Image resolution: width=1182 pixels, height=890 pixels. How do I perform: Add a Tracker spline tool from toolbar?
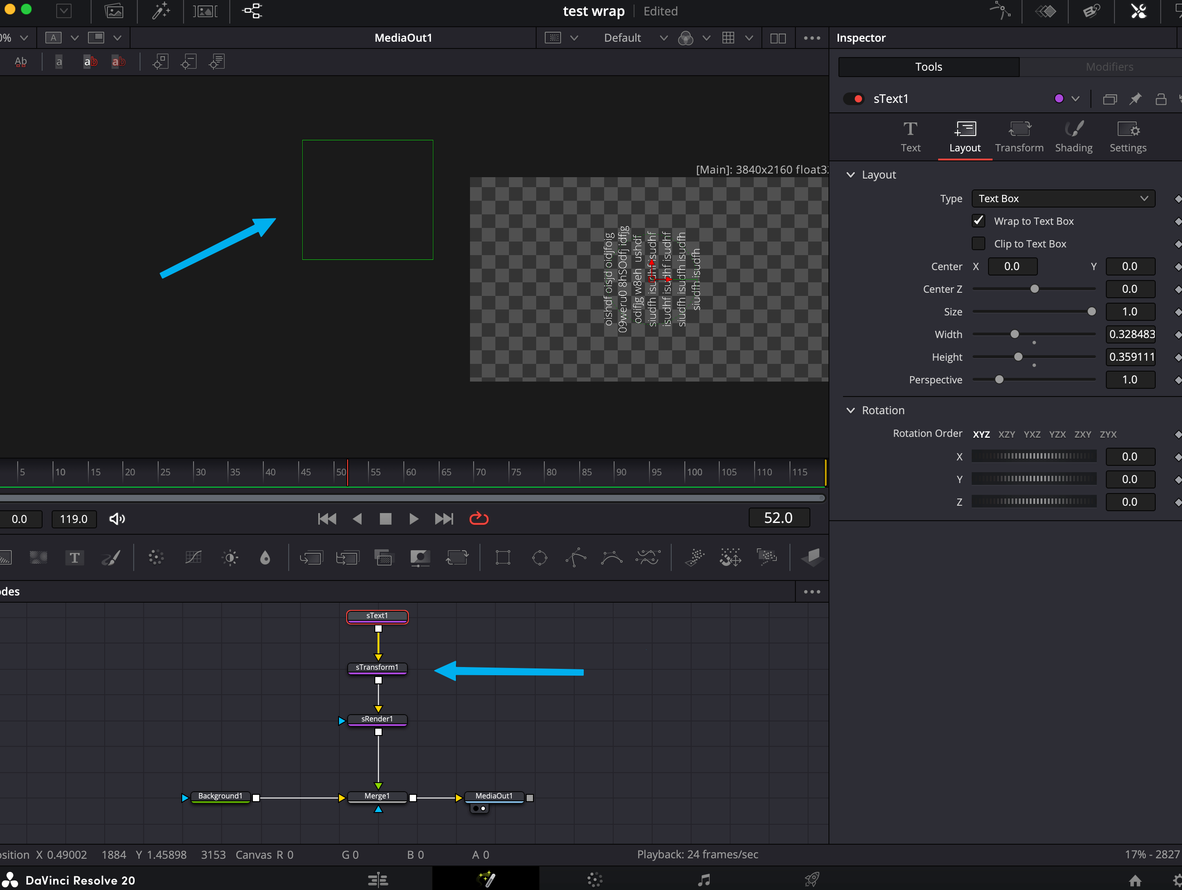[x=648, y=558]
